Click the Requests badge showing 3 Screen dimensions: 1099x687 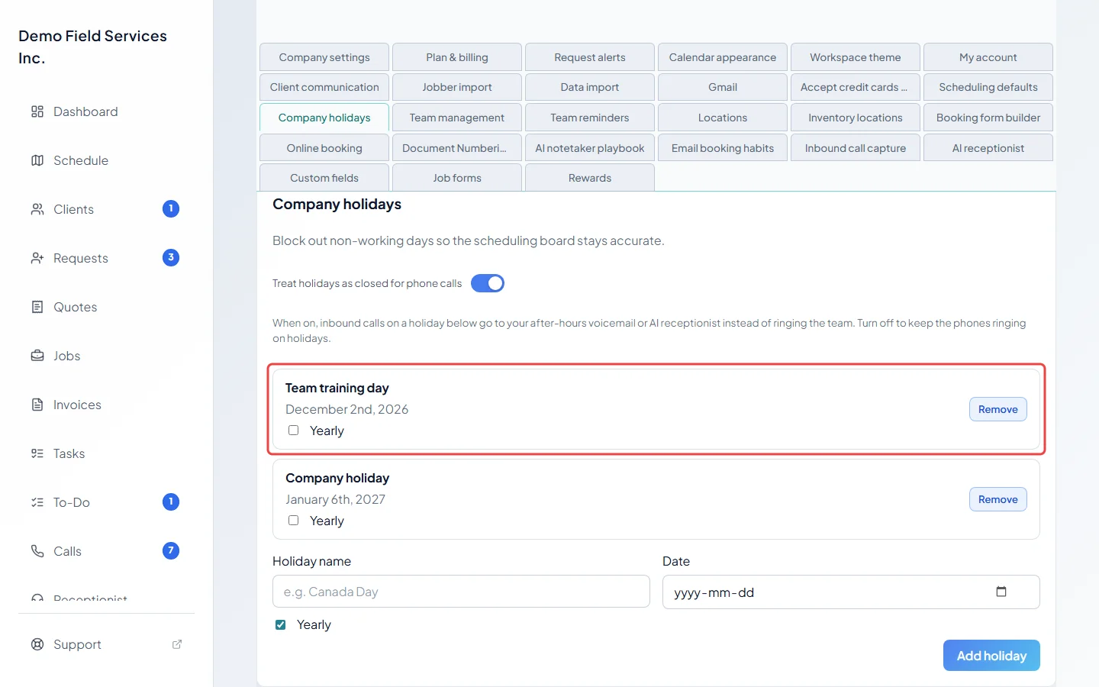click(x=171, y=257)
